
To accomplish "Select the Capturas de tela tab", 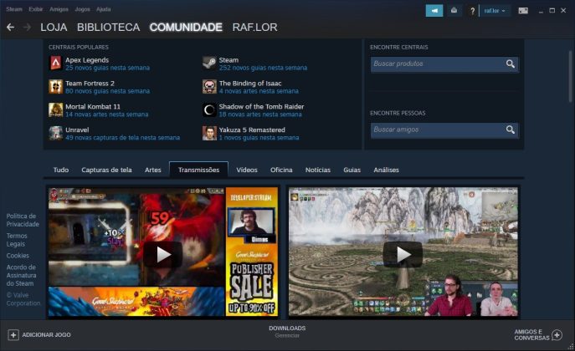I will [106, 170].
